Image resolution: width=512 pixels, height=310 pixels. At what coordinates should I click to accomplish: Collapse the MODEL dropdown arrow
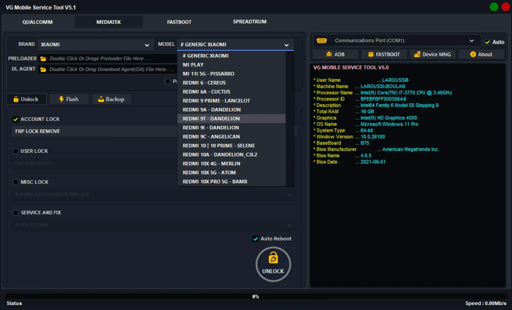click(286, 45)
